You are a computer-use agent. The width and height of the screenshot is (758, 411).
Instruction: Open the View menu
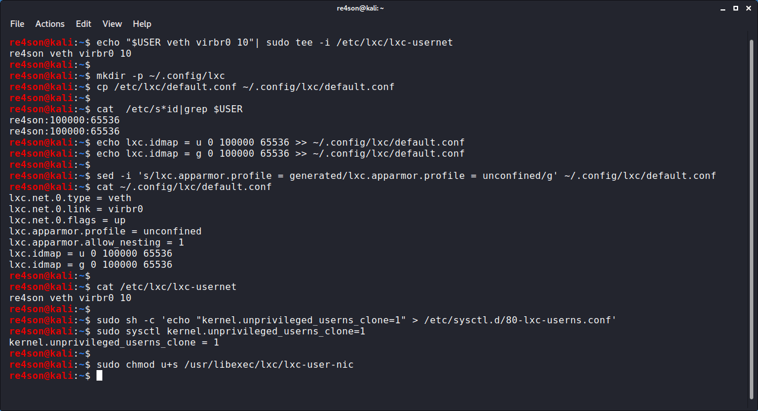pyautogui.click(x=112, y=24)
